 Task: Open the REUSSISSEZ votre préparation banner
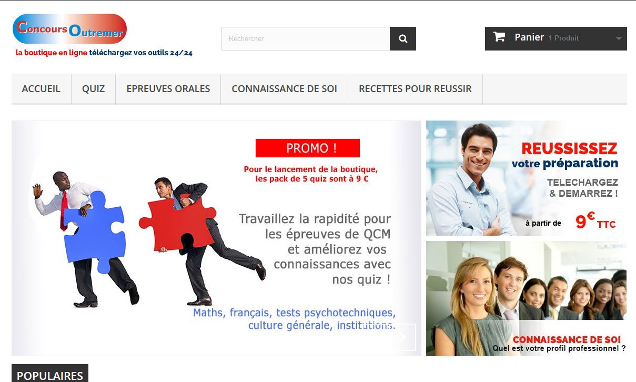pos(526,178)
